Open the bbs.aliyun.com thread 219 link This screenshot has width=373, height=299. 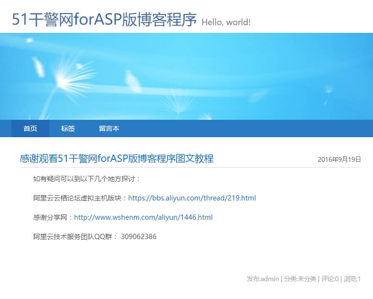(192, 198)
